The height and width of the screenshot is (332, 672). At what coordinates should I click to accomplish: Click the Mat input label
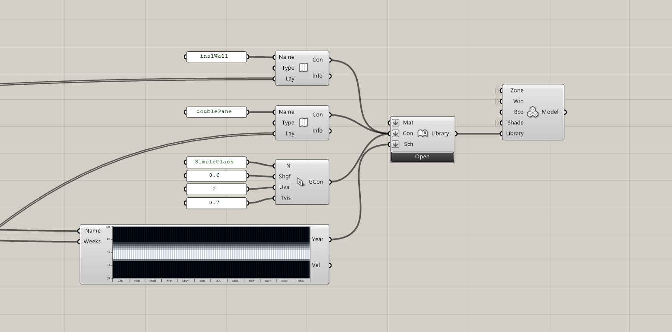[x=408, y=123]
